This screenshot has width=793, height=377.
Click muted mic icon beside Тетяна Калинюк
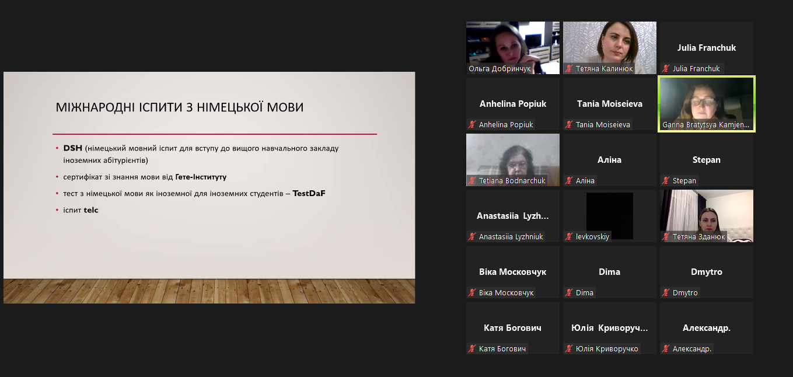coord(569,69)
